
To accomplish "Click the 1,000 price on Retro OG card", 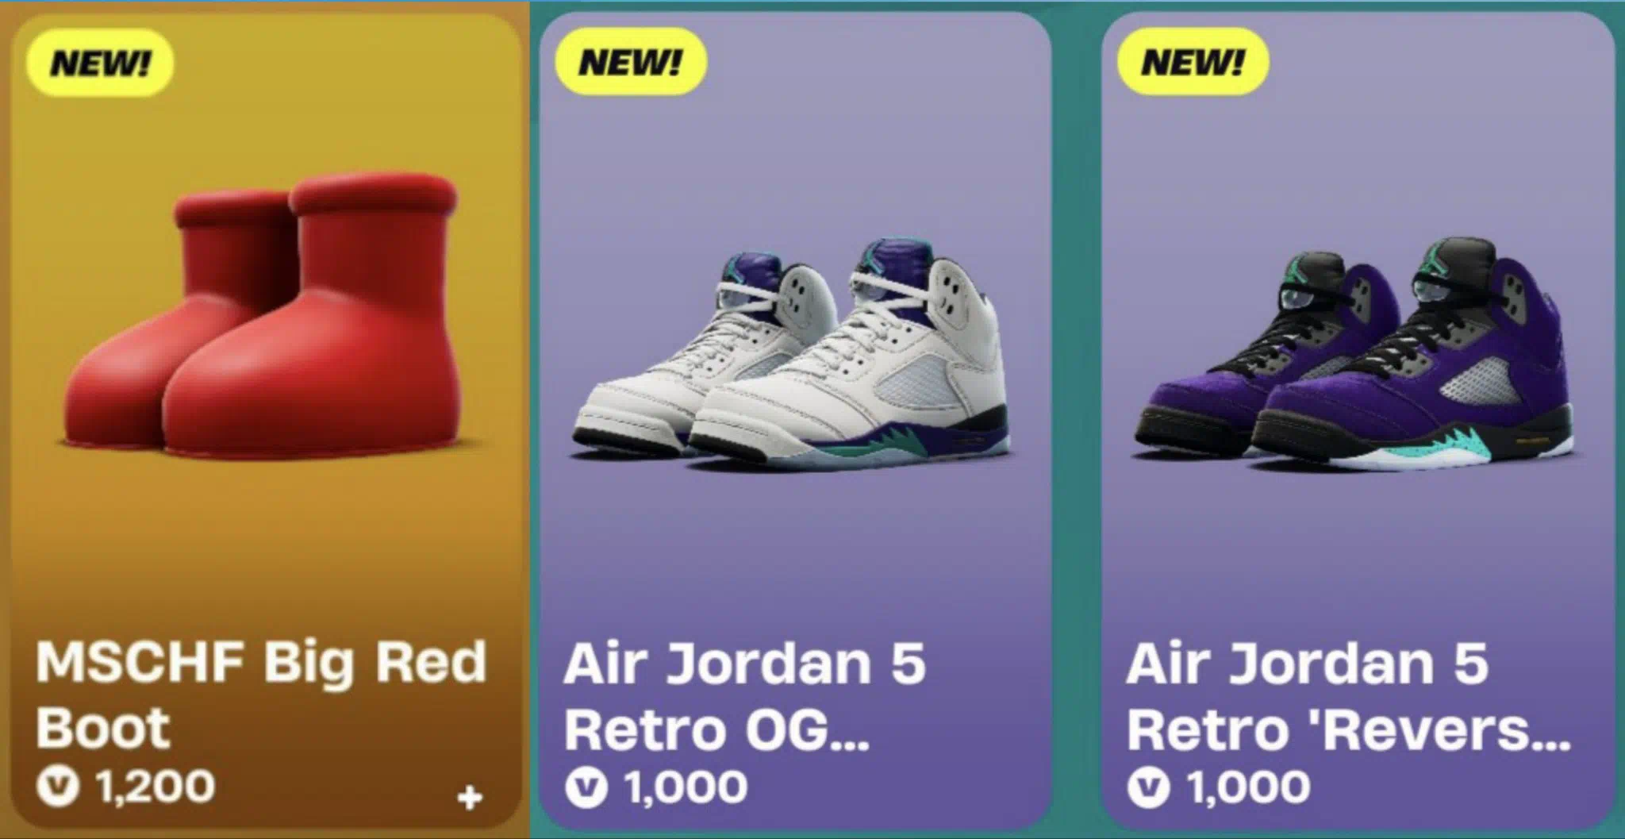I will pyautogui.click(x=686, y=787).
